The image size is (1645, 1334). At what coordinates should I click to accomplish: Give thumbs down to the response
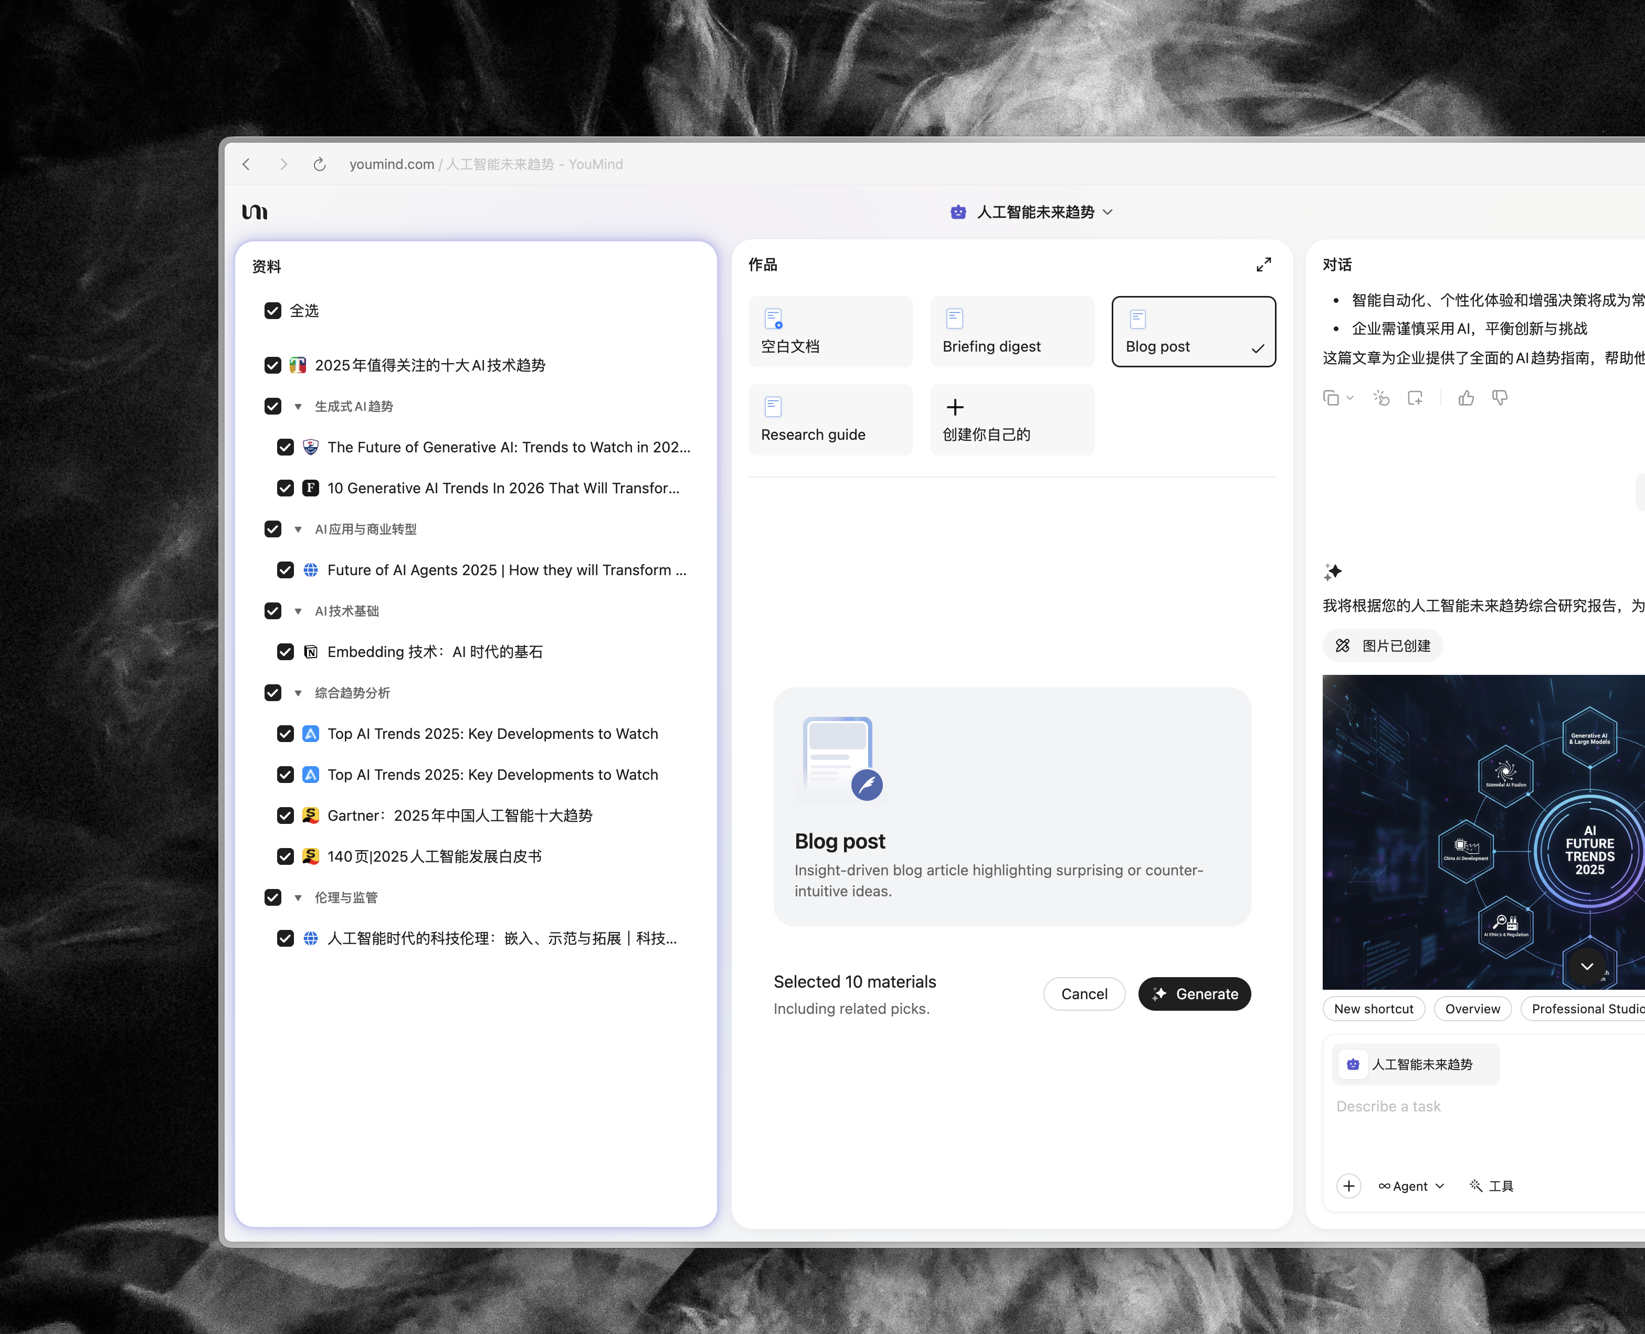coord(1499,398)
